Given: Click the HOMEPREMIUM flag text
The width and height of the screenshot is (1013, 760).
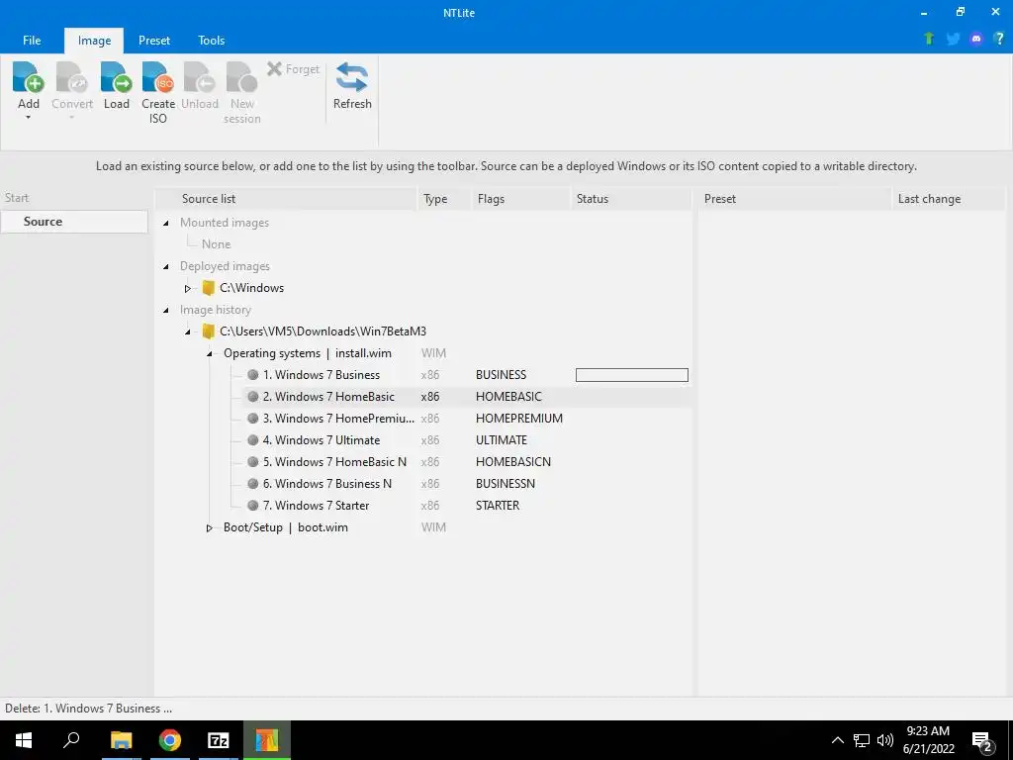Looking at the screenshot, I should (x=518, y=419).
